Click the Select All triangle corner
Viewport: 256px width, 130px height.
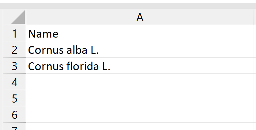click(14, 17)
